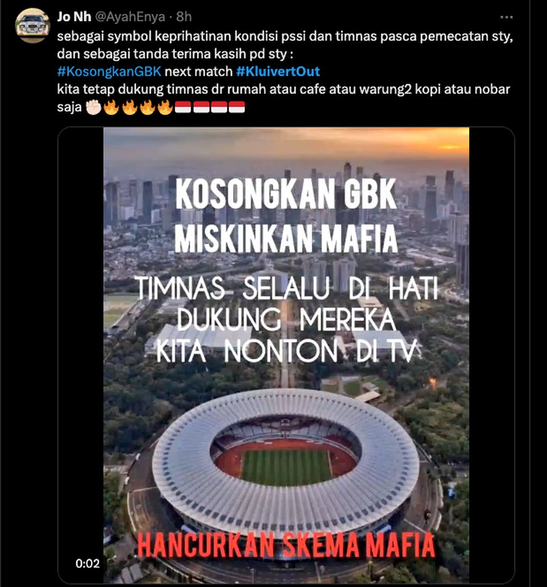Open the three-dot more options menu
The height and width of the screenshot is (587, 547).
(506, 17)
